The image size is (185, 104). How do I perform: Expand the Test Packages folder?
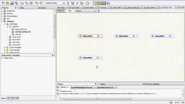(x=5, y=50)
